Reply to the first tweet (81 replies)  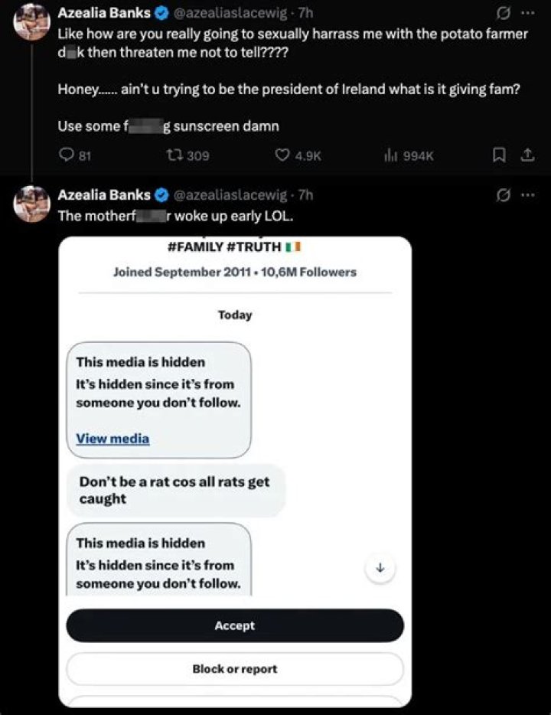[x=65, y=155]
